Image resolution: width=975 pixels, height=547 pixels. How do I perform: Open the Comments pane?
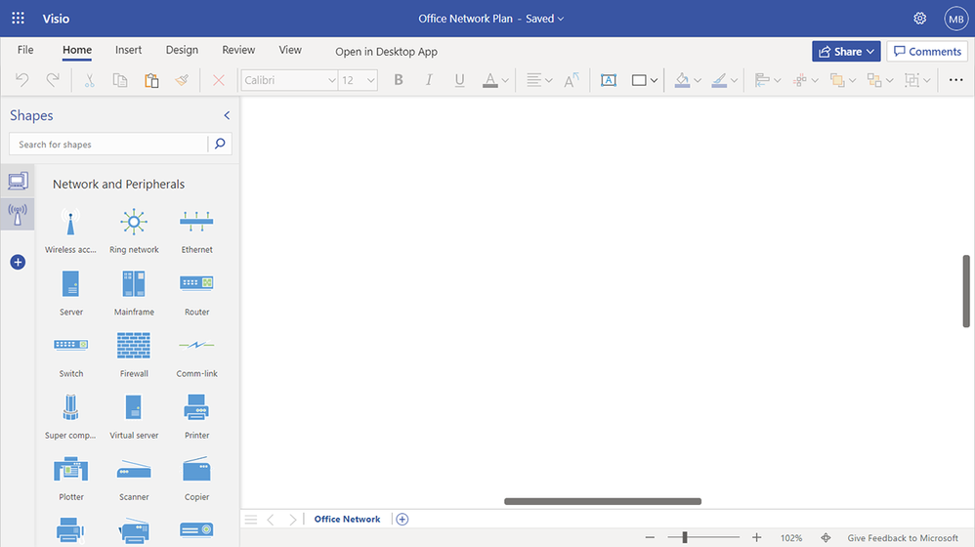[x=926, y=51]
